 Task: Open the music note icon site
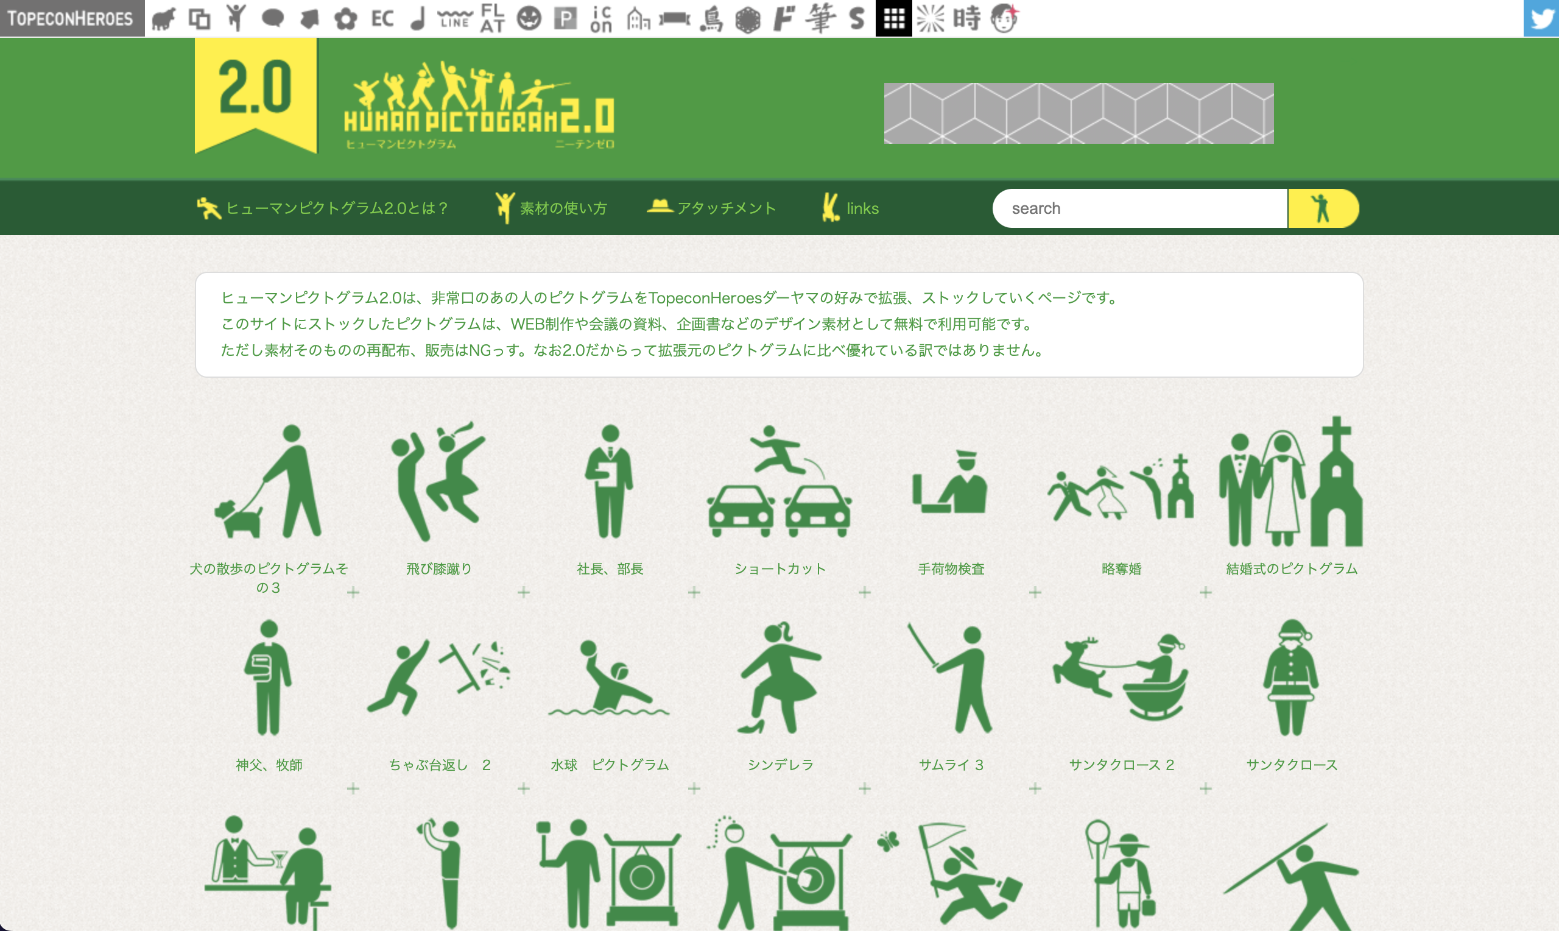coord(418,18)
